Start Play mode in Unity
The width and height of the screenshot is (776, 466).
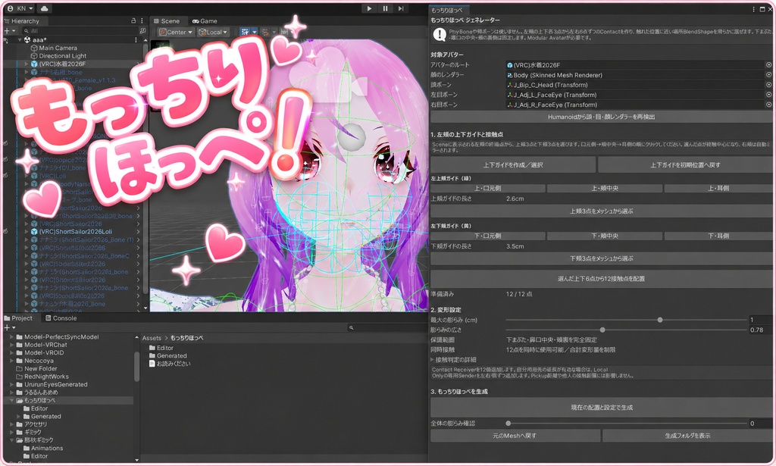[369, 8]
